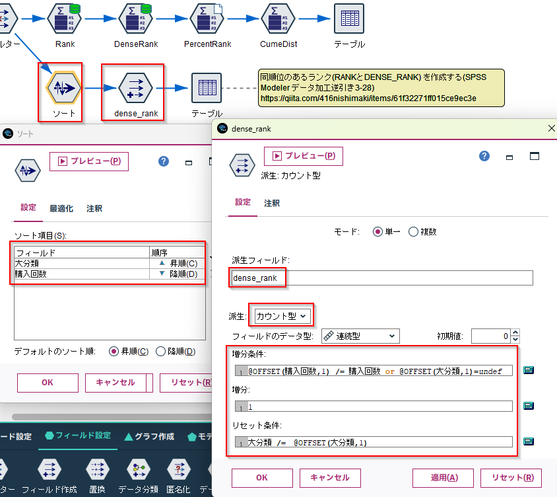Select the CumeDist node on canvas
This screenshot has width=557, height=497.
pos(278,19)
